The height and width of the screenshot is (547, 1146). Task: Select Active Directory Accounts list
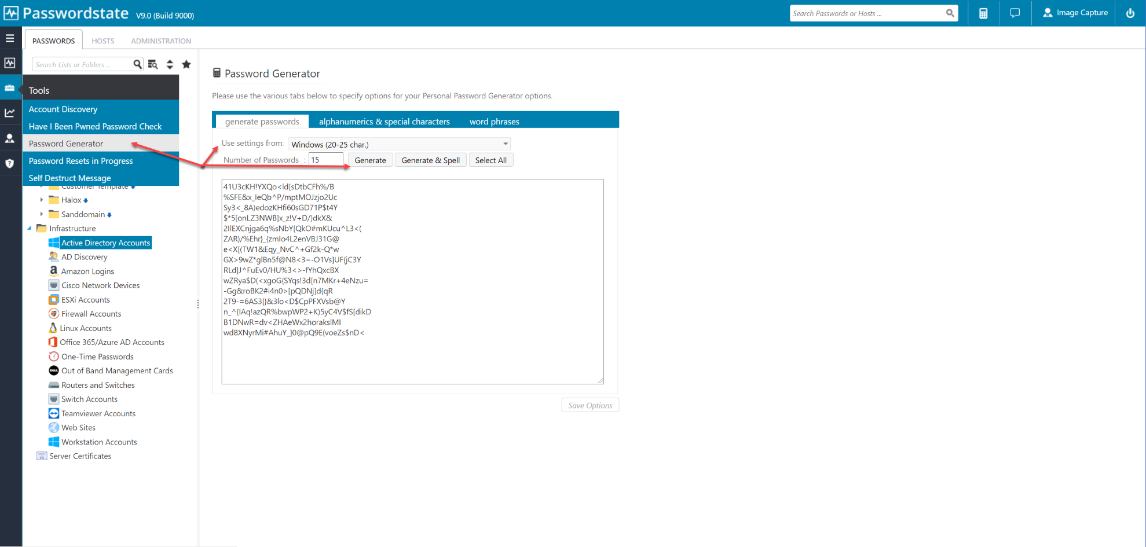point(105,243)
